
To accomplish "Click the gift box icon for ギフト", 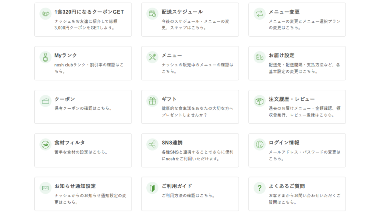I will [x=152, y=101].
